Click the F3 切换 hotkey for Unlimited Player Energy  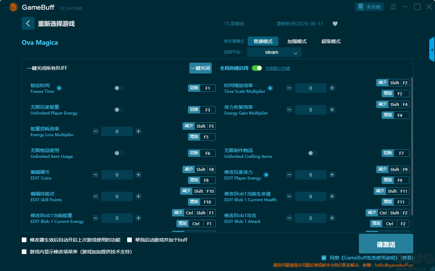coord(202,110)
